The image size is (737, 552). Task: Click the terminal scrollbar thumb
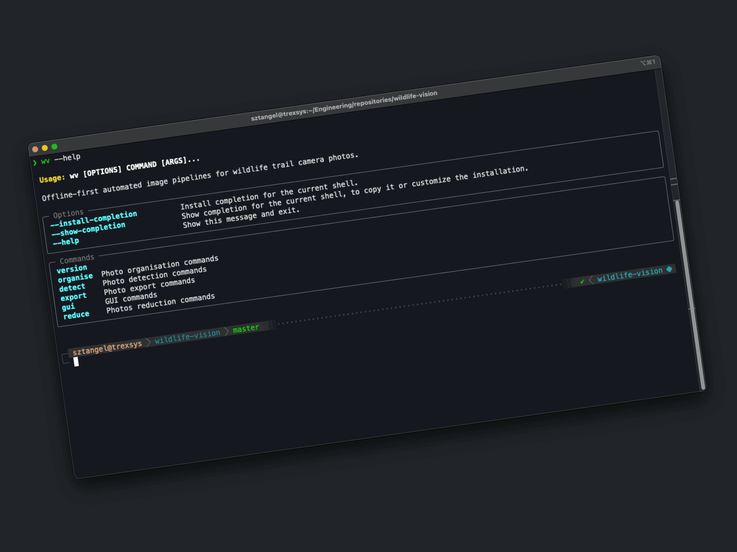click(690, 295)
